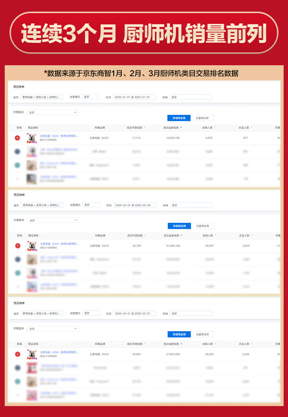Select 热销商品榜 tab in January panel

pos(179,118)
